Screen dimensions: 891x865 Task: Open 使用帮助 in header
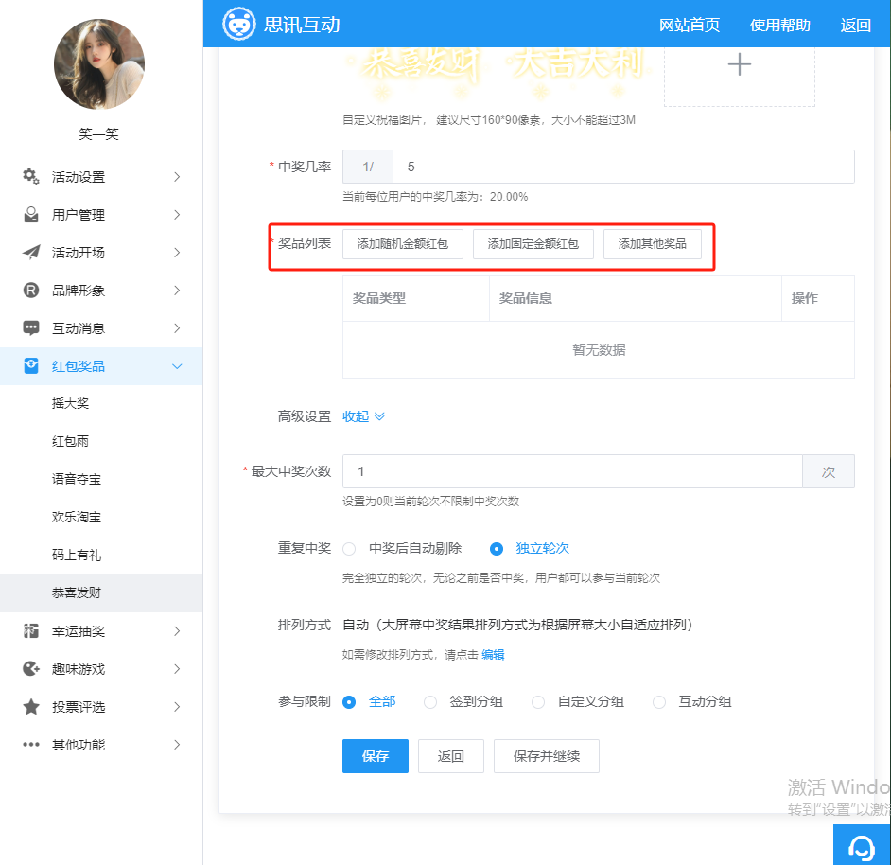tap(779, 25)
